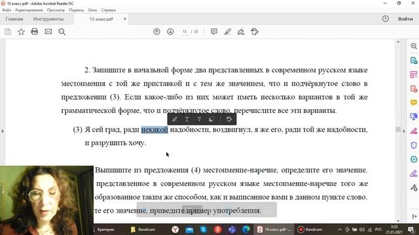The height and width of the screenshot is (235, 419).
Task: Go to previous page arrow
Action: point(157,32)
